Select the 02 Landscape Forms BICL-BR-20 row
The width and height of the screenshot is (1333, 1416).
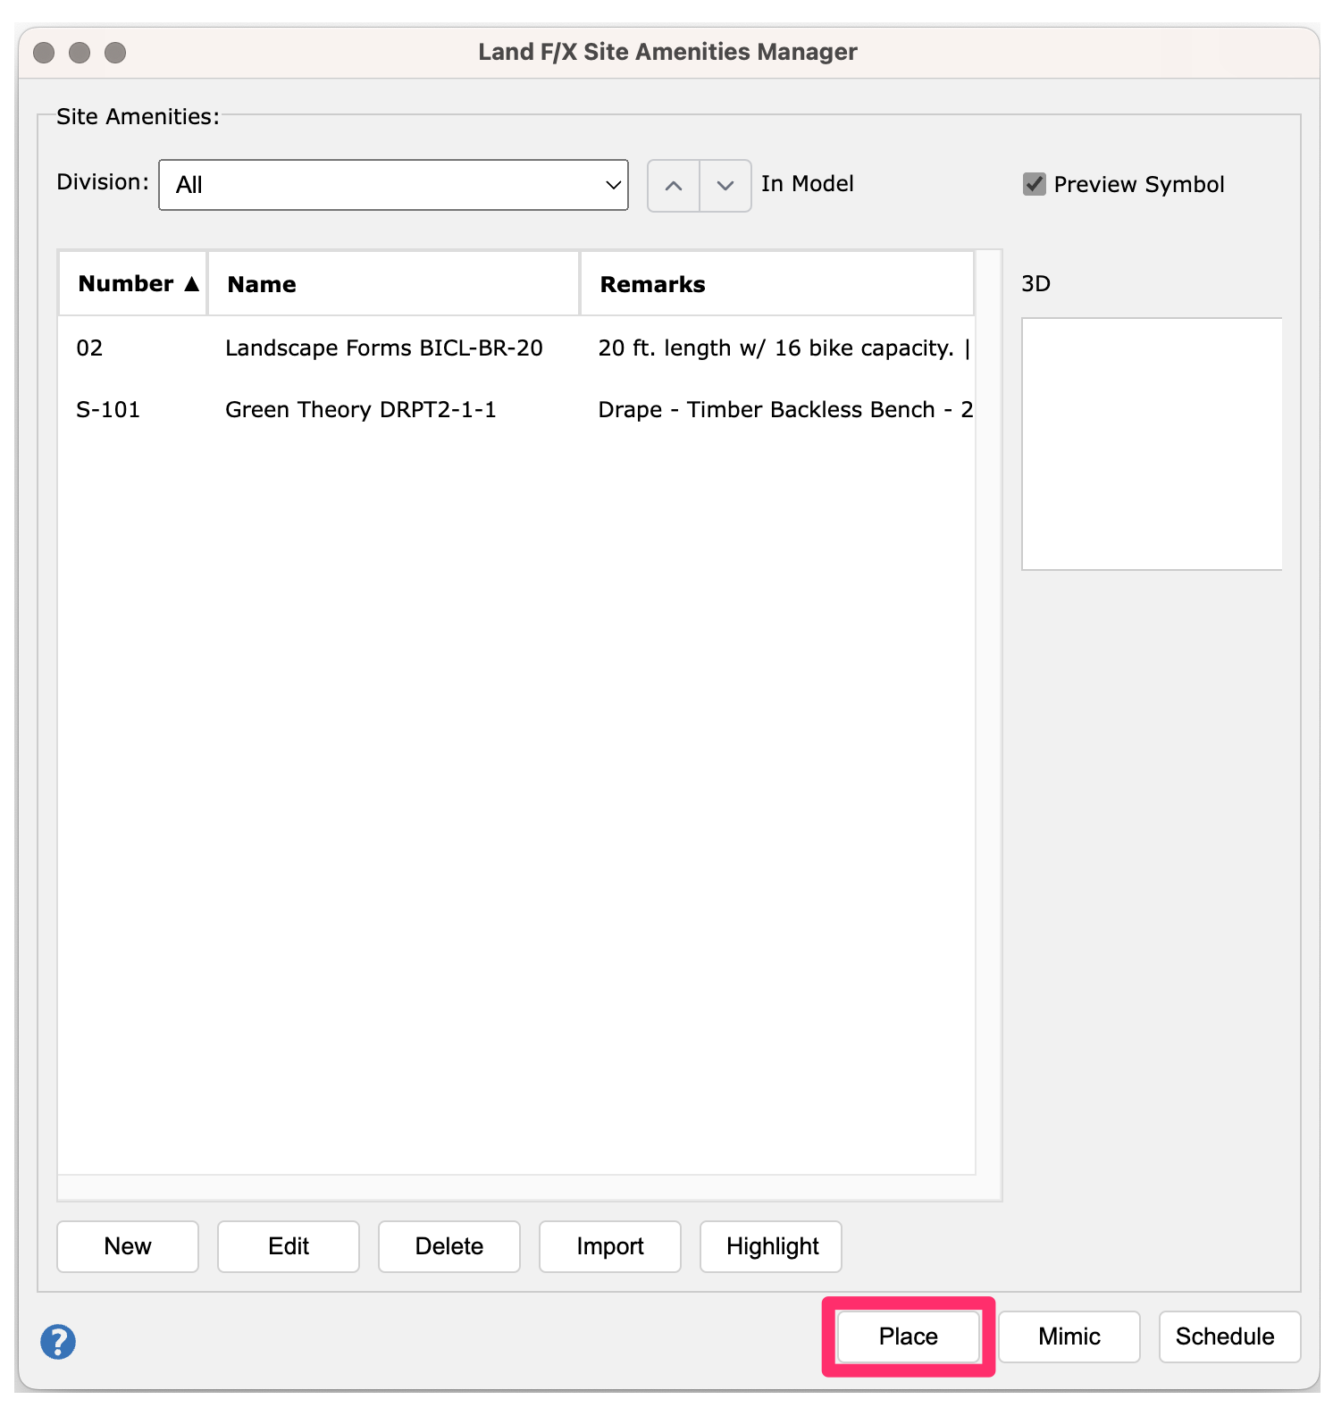click(x=384, y=348)
